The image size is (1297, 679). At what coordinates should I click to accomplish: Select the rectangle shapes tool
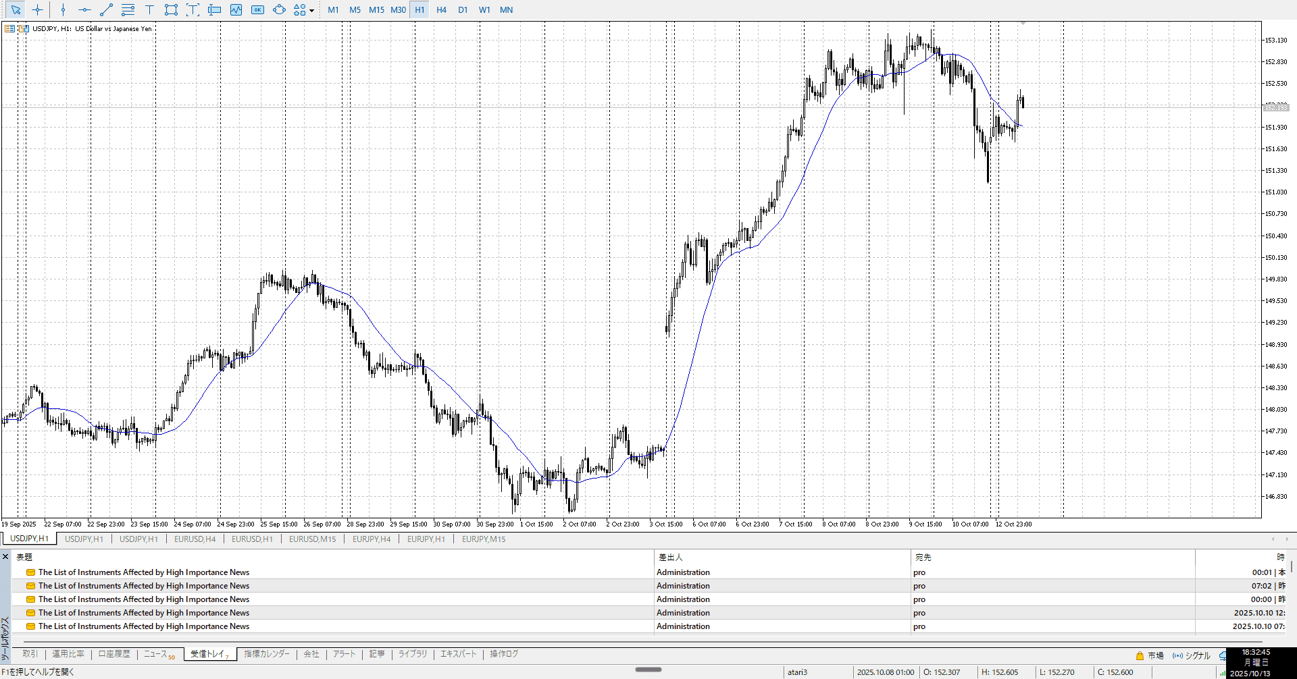pos(171,10)
